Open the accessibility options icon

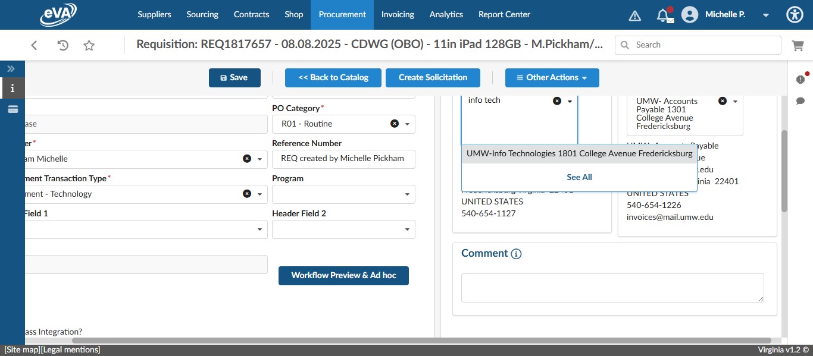tap(795, 14)
